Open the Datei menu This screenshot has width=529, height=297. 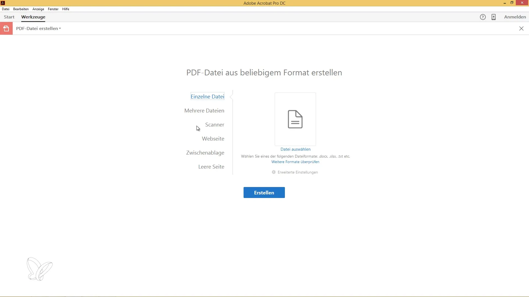(6, 9)
